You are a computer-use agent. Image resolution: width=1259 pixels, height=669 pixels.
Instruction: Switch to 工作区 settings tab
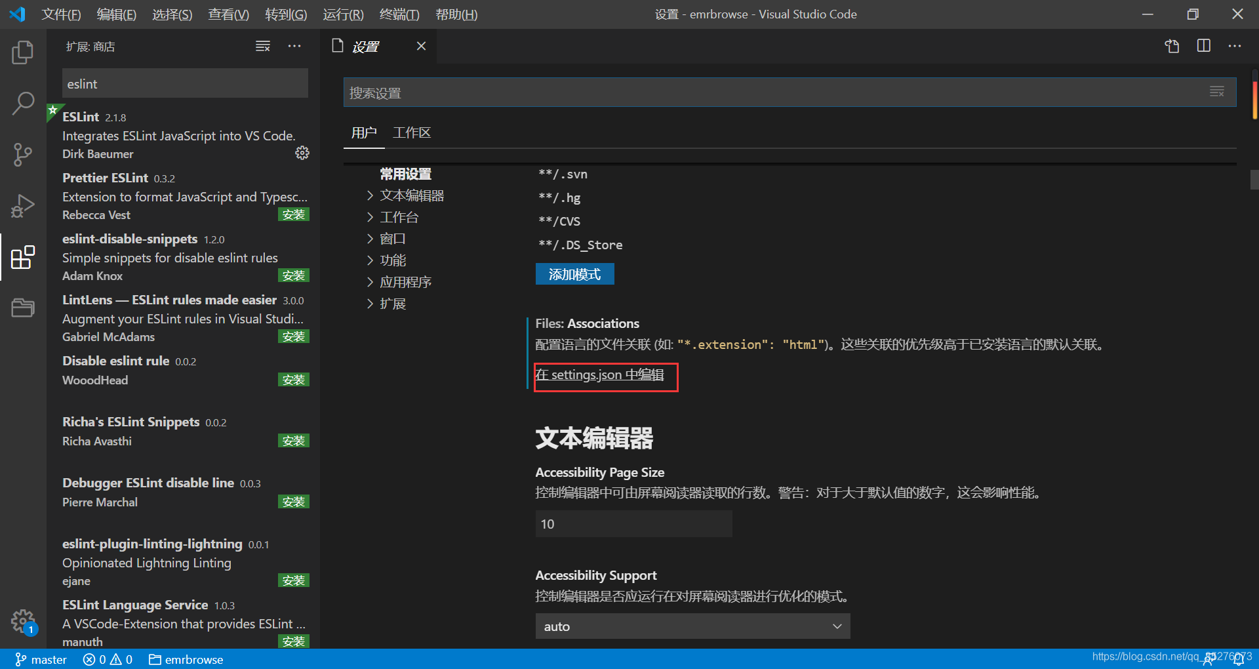click(x=412, y=132)
